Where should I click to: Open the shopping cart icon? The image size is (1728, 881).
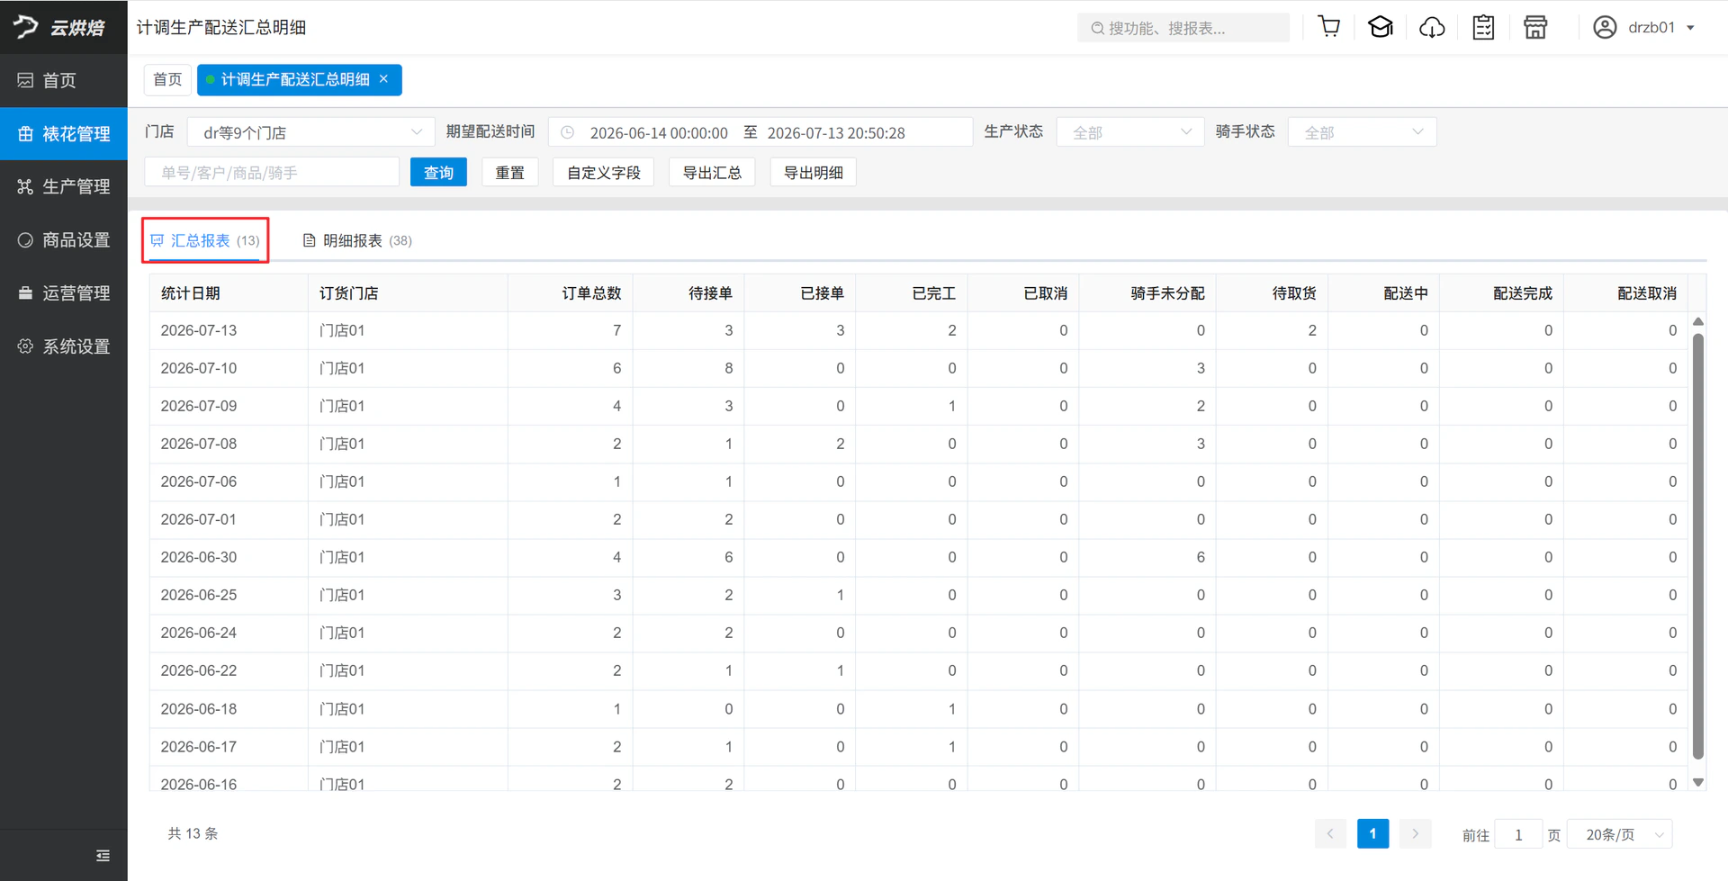coord(1328,27)
